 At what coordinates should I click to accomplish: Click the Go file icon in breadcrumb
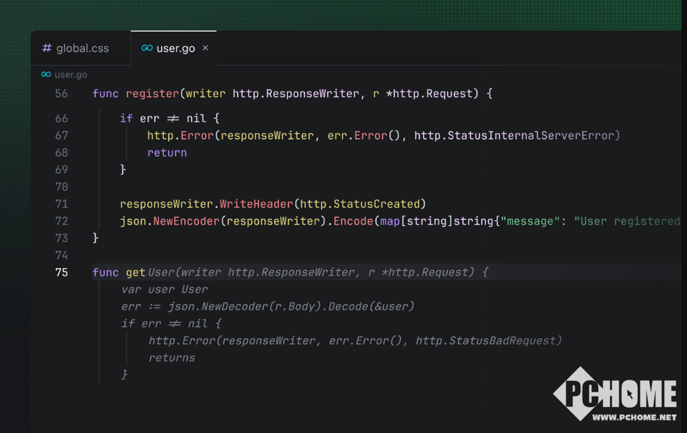46,74
